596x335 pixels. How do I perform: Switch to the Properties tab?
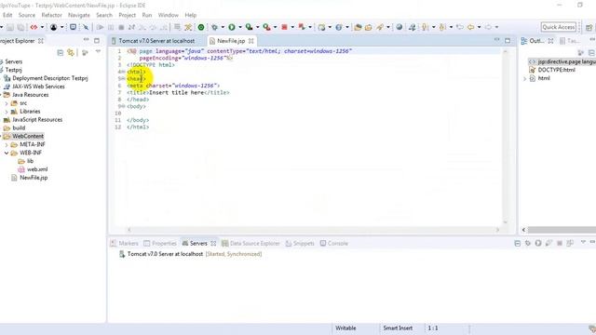point(160,244)
